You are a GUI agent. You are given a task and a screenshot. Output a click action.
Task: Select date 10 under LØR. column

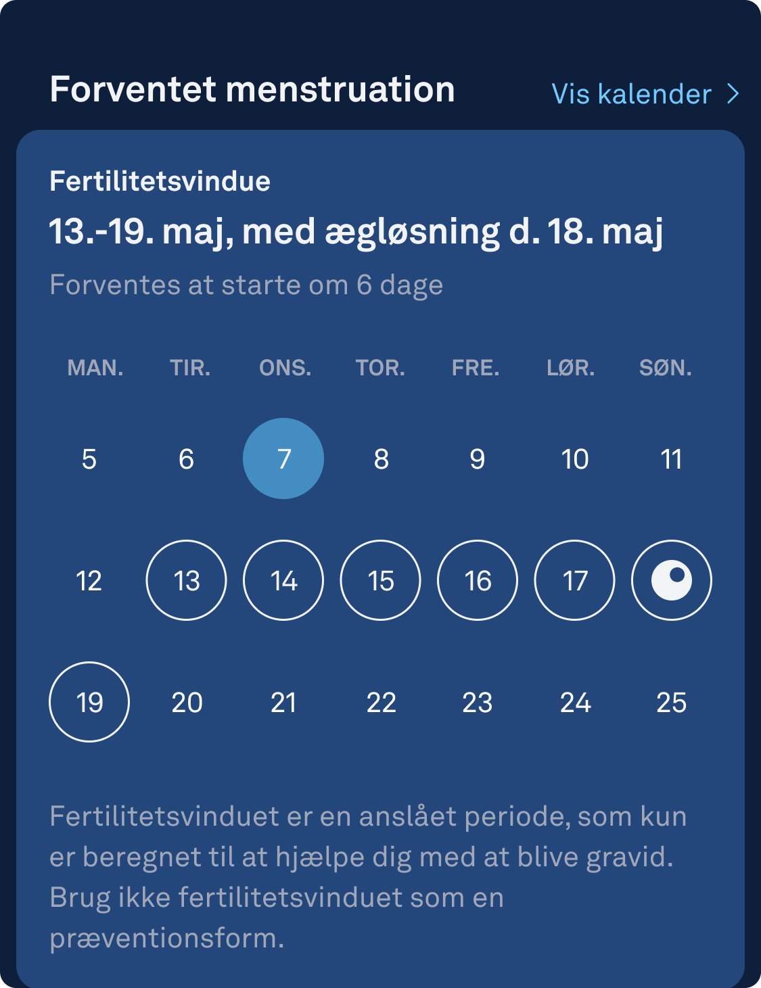point(575,459)
